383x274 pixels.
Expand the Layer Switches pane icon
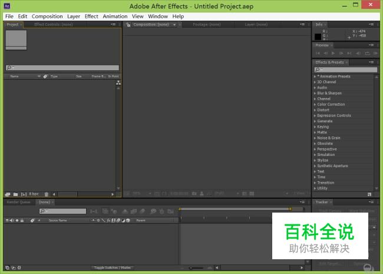[x=7, y=268]
